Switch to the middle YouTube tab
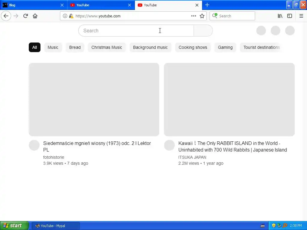This screenshot has width=307, height=230. click(x=101, y=5)
